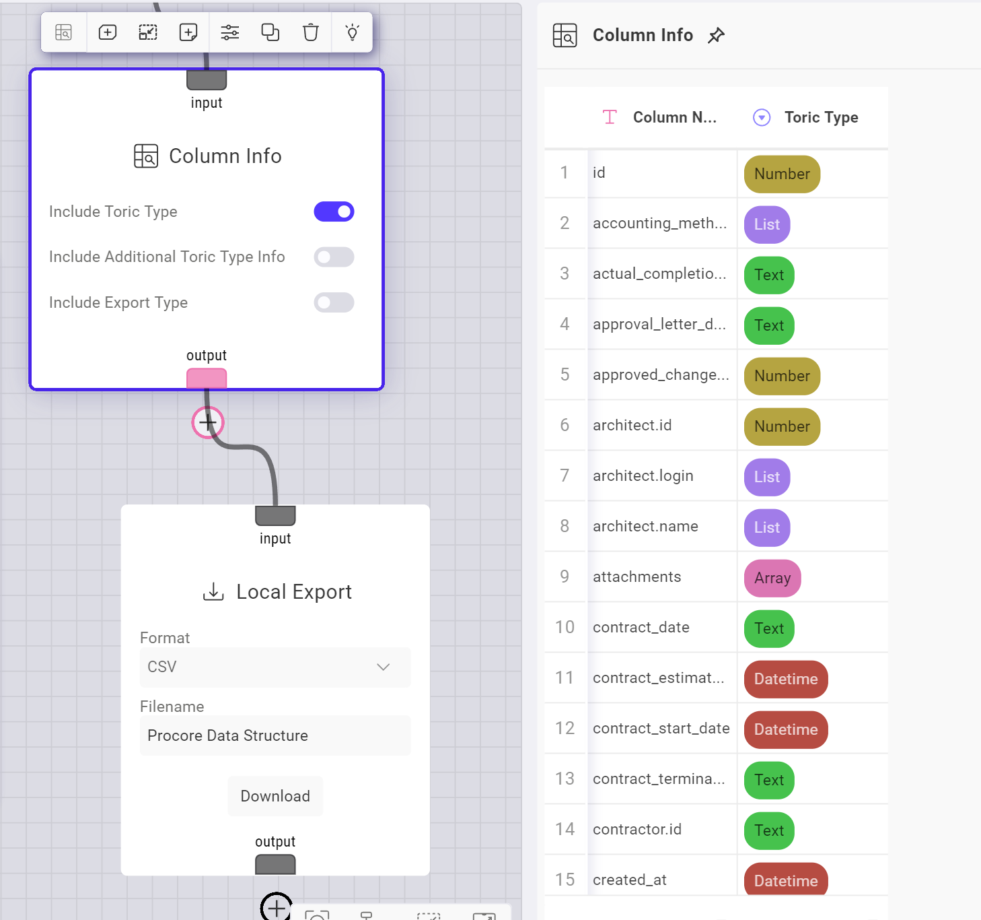Click the Text badge for contractor.id row
The height and width of the screenshot is (920, 981).
[x=769, y=831]
